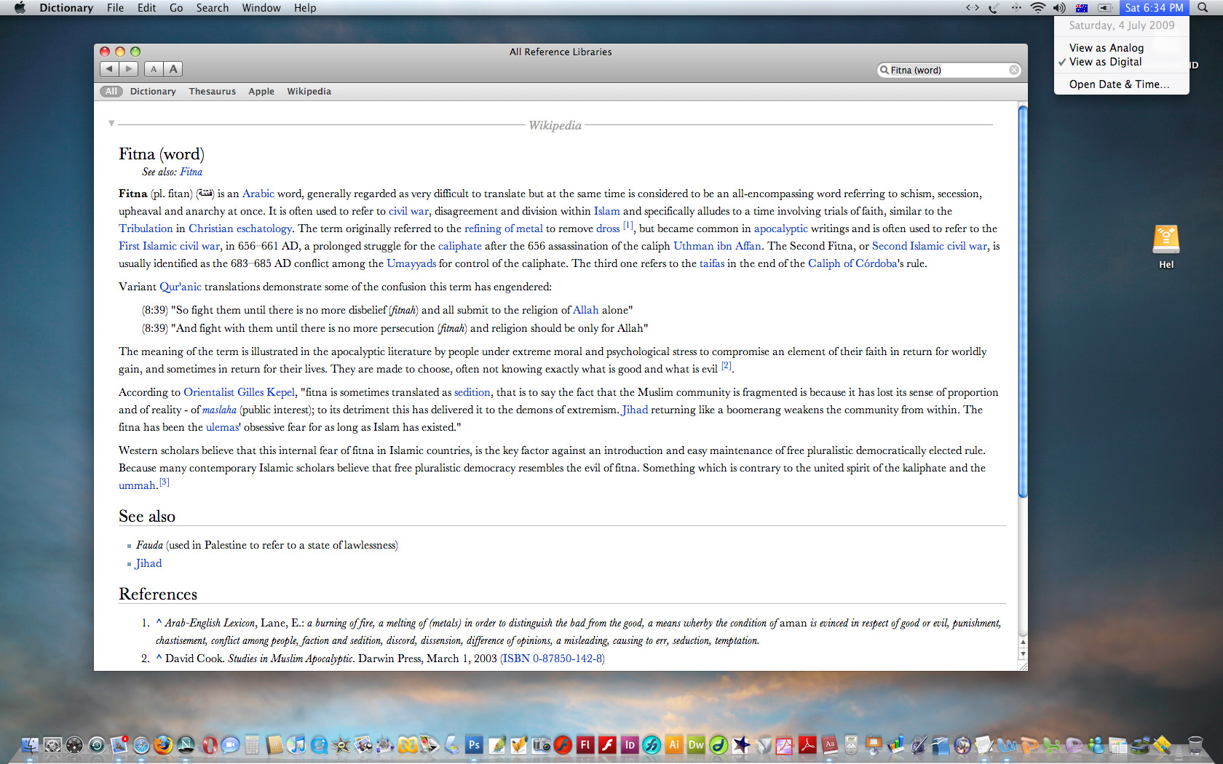Follow the Qur'anic link

pyautogui.click(x=181, y=287)
